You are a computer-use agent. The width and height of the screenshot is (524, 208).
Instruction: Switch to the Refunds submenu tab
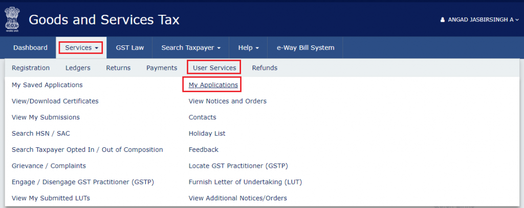[x=265, y=68]
